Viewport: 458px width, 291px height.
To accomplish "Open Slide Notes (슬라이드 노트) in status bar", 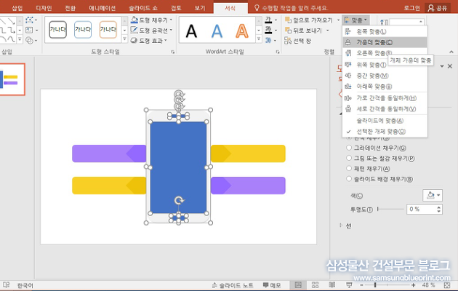I will pos(233,285).
